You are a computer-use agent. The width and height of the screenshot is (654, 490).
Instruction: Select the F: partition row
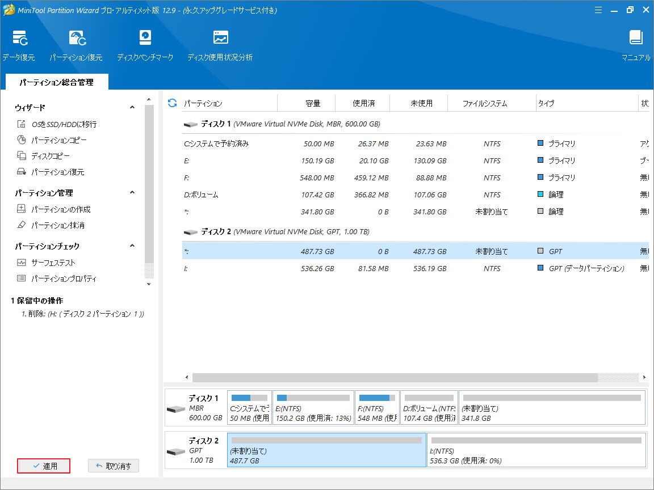click(x=416, y=178)
